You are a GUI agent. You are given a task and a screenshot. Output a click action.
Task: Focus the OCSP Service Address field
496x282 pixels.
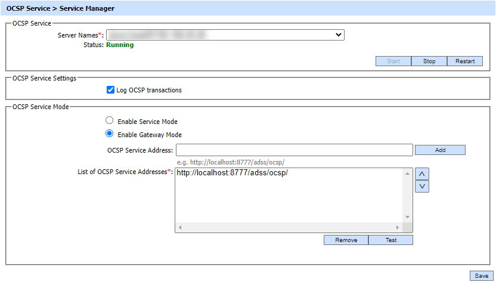294,150
